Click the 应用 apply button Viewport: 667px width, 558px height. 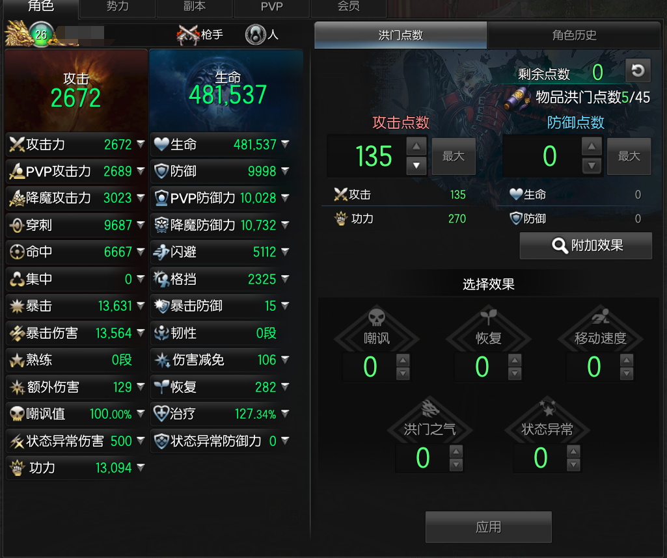click(x=488, y=527)
